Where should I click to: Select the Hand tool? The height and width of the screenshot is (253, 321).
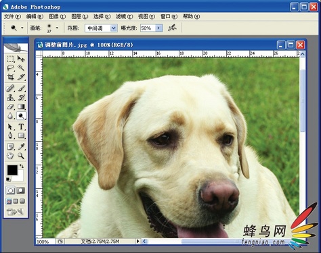(x=10, y=156)
